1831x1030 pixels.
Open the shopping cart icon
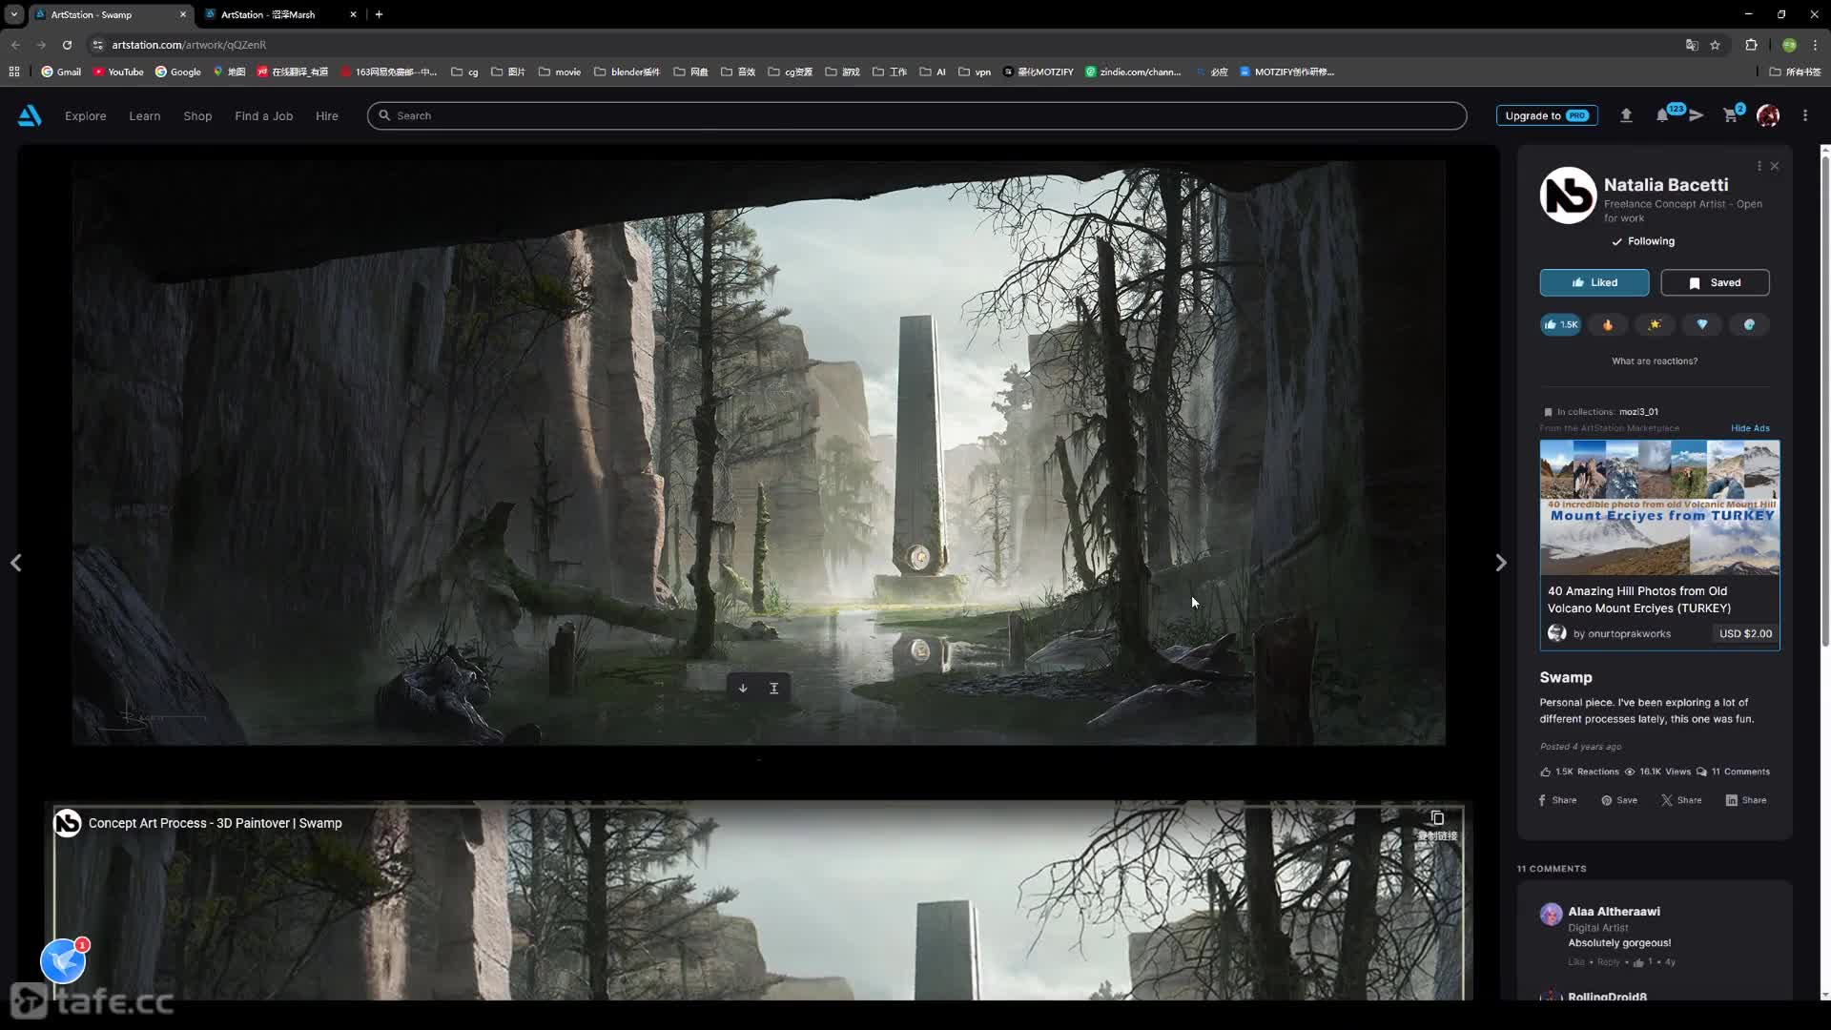pos(1730,115)
